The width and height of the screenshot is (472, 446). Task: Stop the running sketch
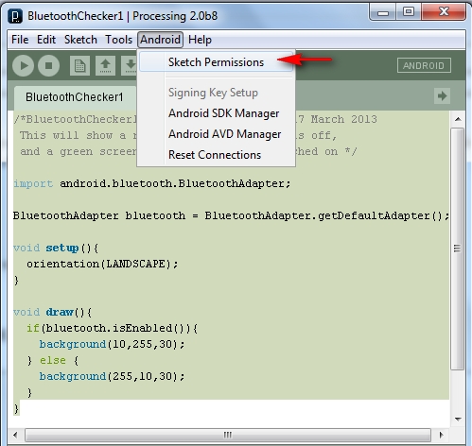click(x=48, y=65)
